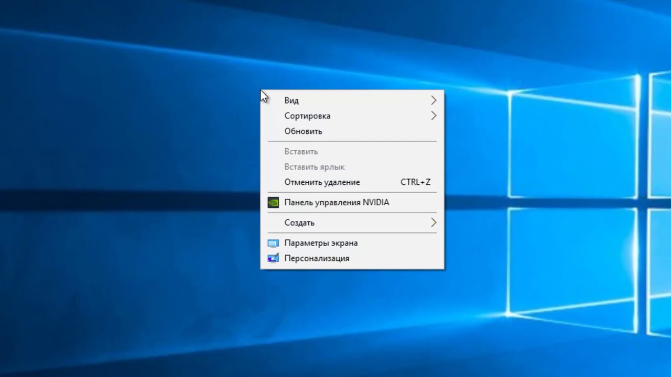
Task: Click the display settings monitor icon
Action: (x=273, y=243)
